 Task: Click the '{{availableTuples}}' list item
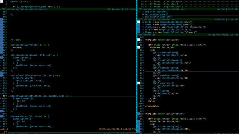173,63
